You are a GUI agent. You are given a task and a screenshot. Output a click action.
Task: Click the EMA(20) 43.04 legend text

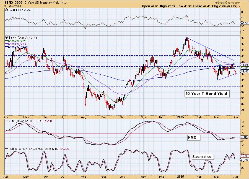tap(17, 41)
